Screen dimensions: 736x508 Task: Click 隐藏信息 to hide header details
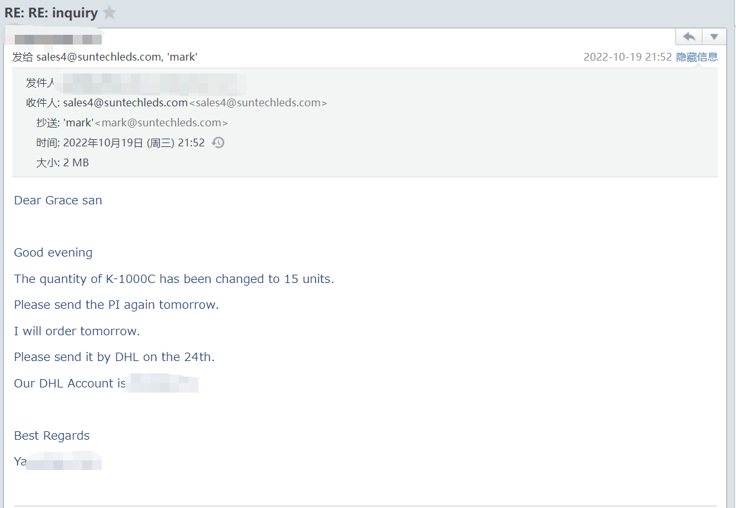[x=697, y=57]
